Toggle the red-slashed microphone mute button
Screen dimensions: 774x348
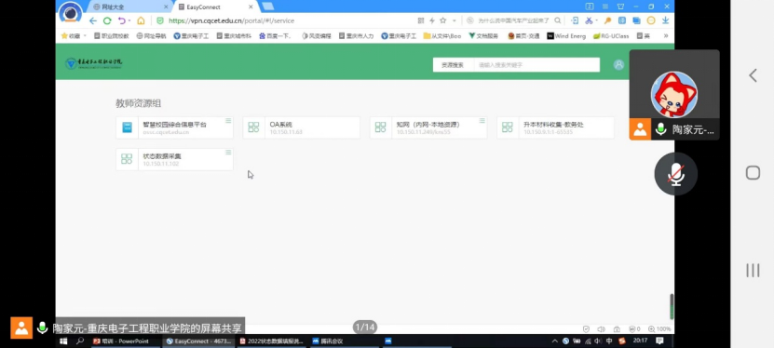point(676,174)
